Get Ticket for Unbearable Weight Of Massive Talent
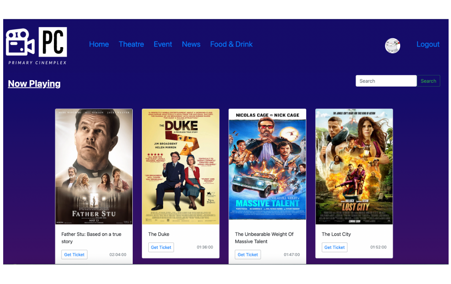The image size is (451, 284). coord(247,254)
